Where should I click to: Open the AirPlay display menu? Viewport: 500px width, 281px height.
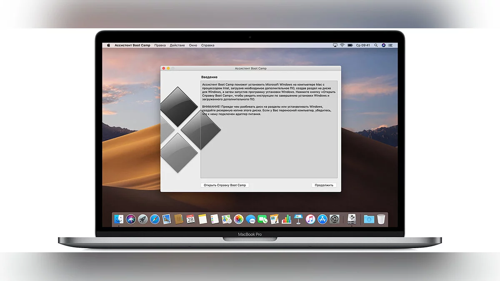coord(335,45)
